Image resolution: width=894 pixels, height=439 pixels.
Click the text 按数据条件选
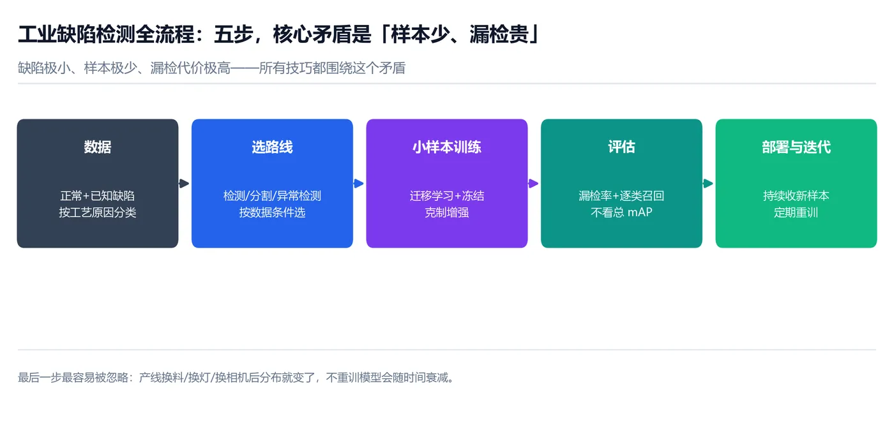point(272,212)
